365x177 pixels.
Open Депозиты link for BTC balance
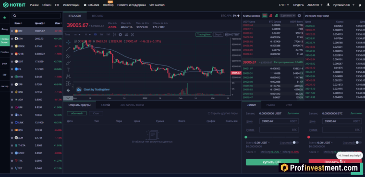pyautogui.click(x=356, y=113)
